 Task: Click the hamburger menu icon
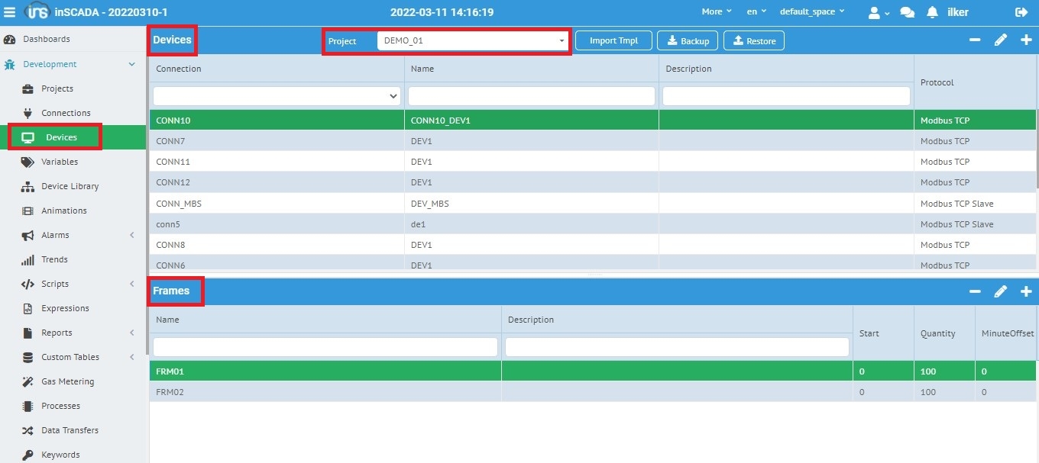[10, 12]
